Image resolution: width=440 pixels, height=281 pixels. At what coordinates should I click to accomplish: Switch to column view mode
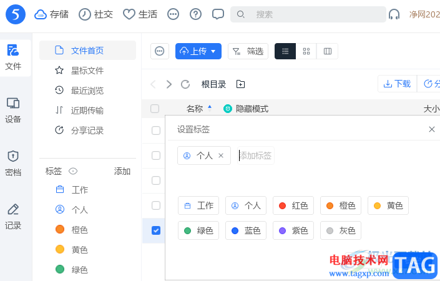coord(328,51)
